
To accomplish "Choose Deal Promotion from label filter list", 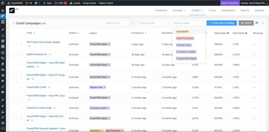I will [185, 38].
